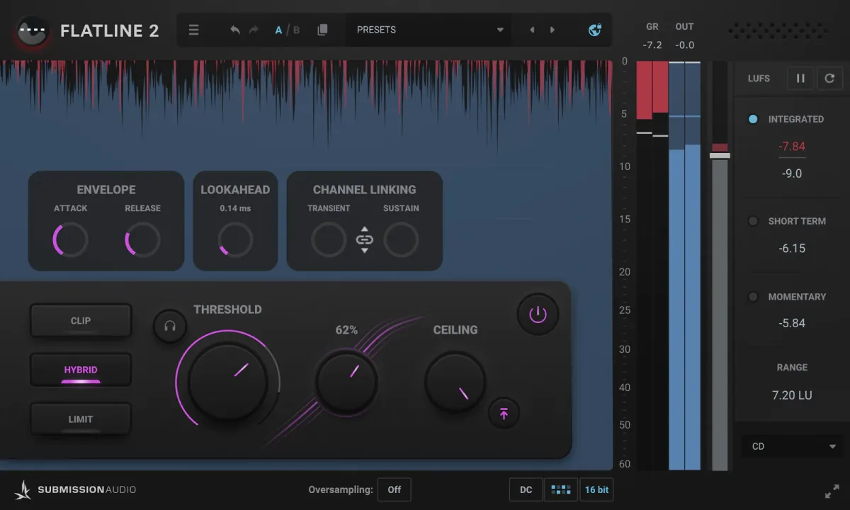Image resolution: width=850 pixels, height=510 pixels.
Task: Click the 0.14 ms lookahead value
Action: [235, 208]
